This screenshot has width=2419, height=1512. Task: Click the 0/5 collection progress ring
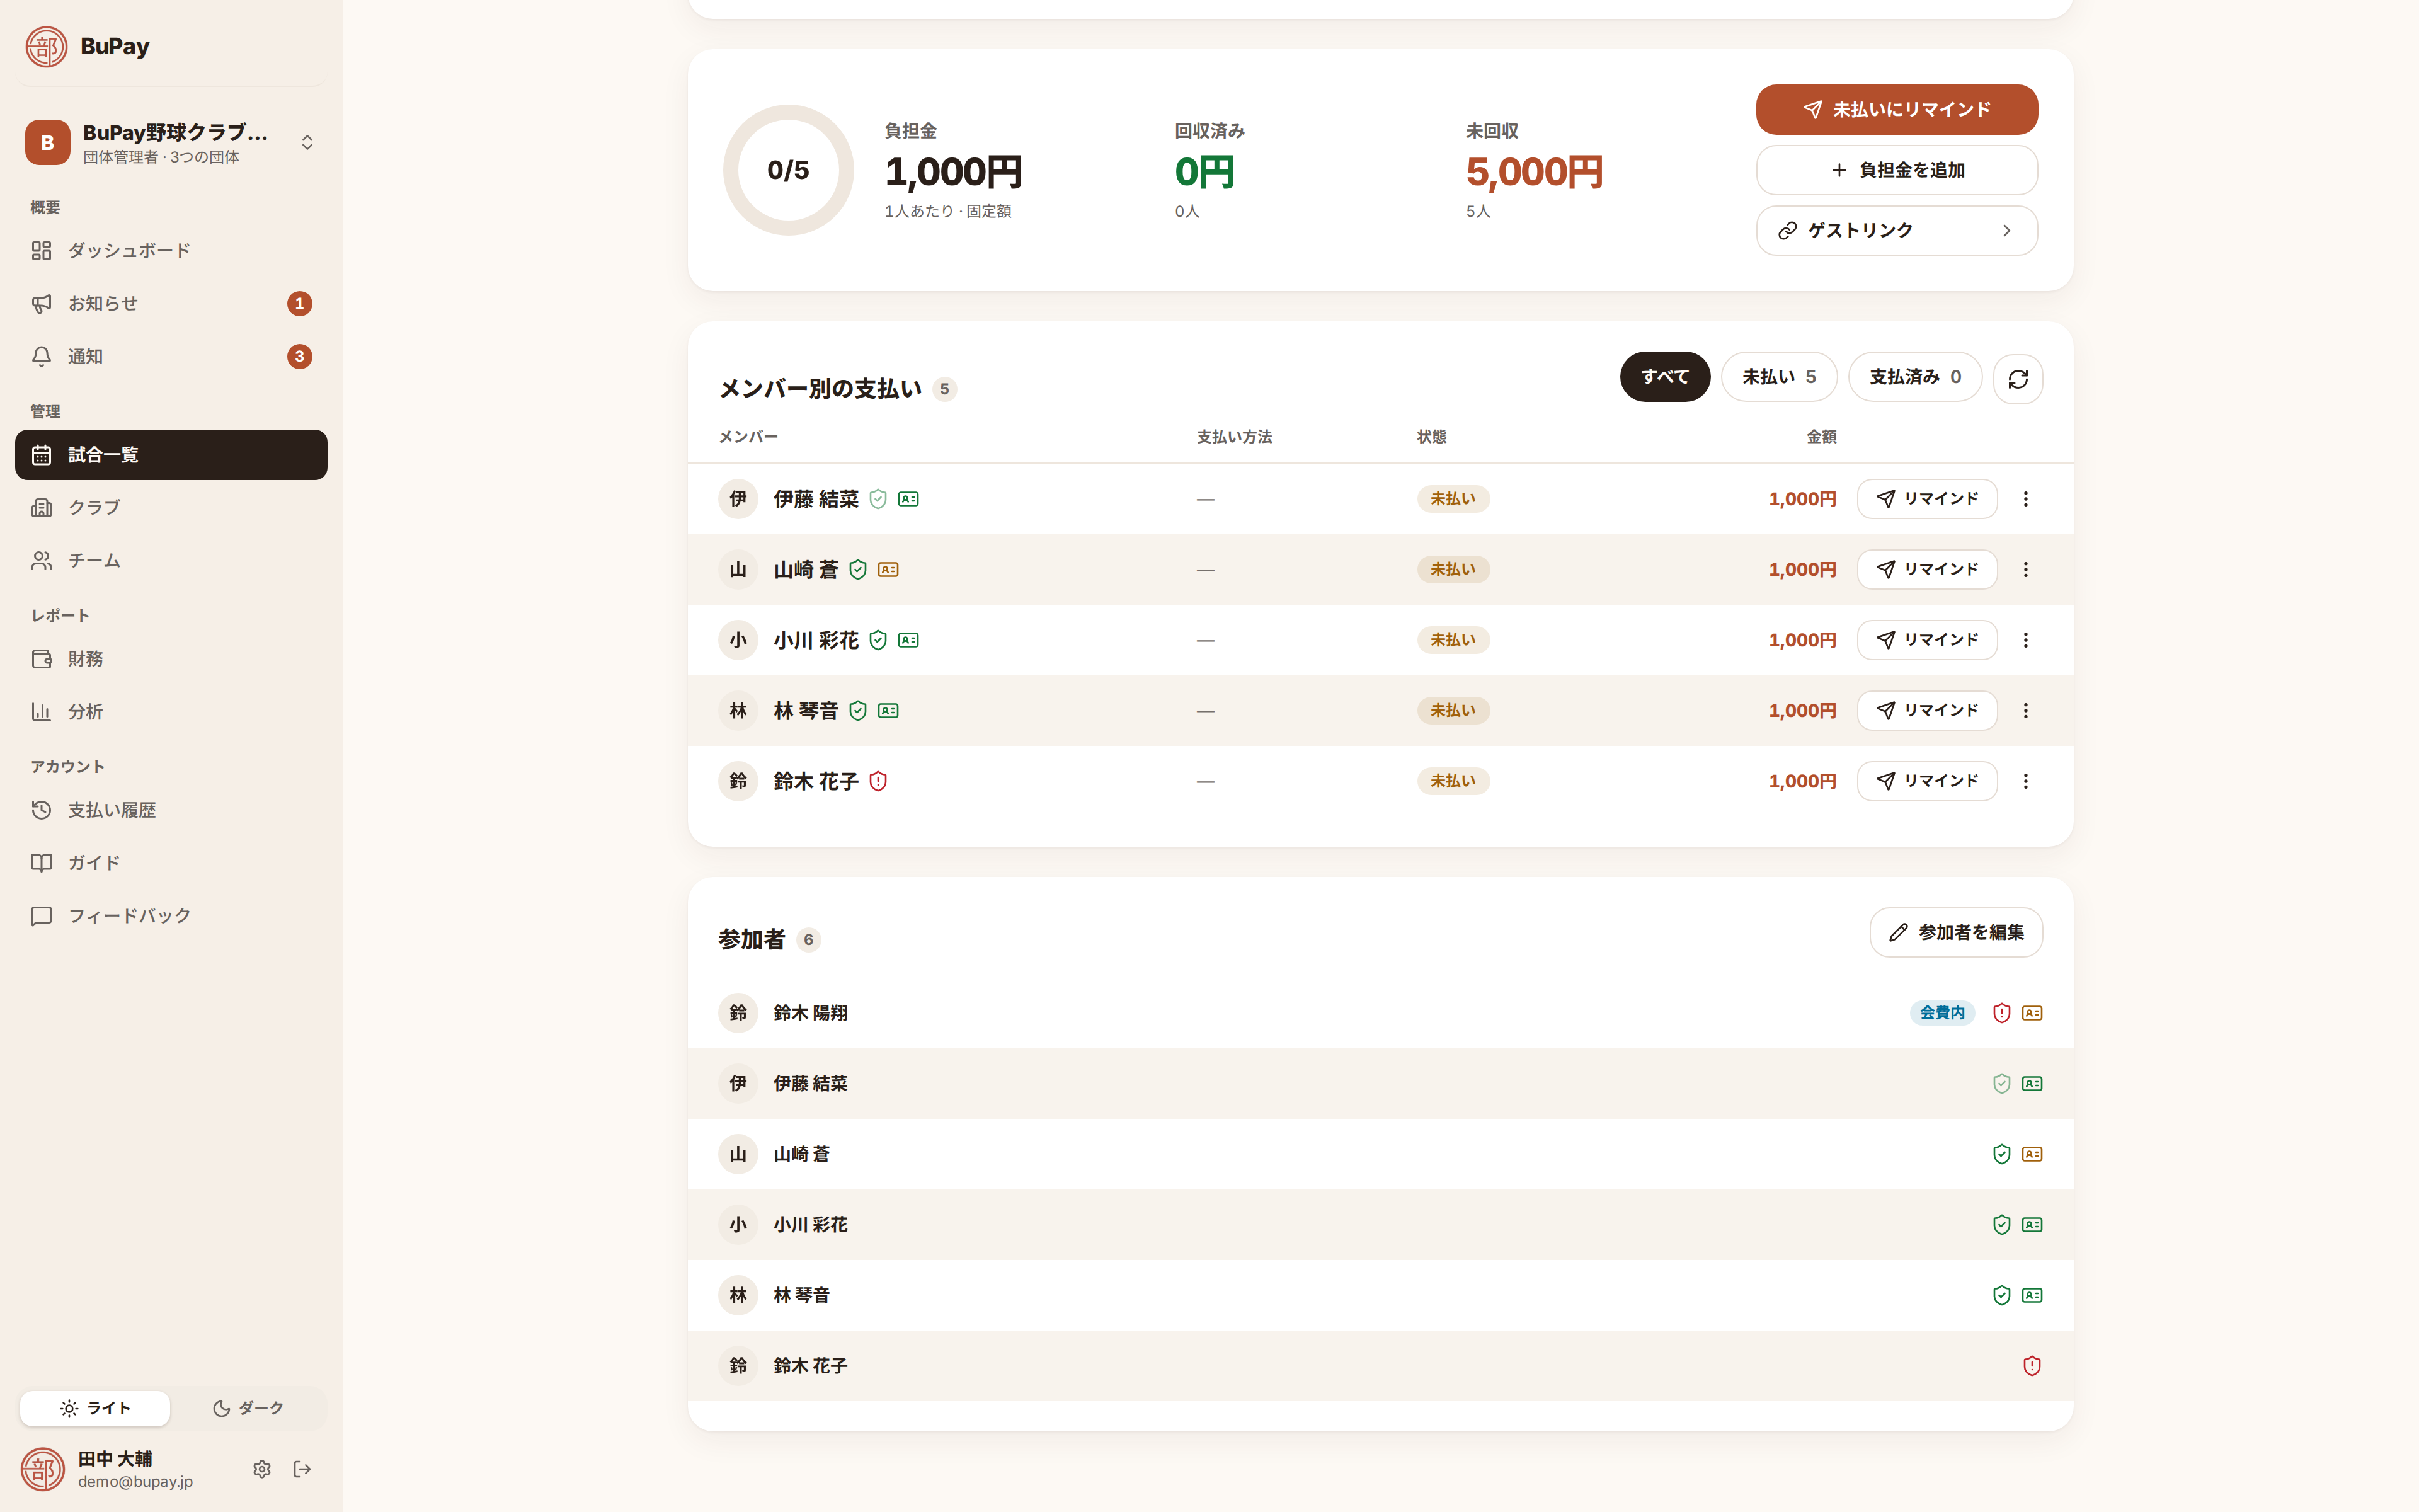[787, 170]
